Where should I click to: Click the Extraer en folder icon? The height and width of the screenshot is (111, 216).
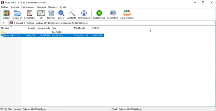[x=17, y=13]
